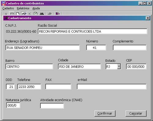Viewport: 153px width, 121px height.
Task: Click the Atividade econômica (CNAE) field
Action: point(52,106)
